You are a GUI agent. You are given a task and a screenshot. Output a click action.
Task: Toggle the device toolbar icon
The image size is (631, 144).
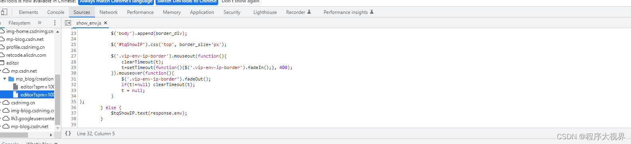pyautogui.click(x=4, y=12)
